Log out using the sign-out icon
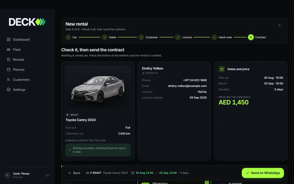The height and width of the screenshot is (184, 294). (47, 175)
